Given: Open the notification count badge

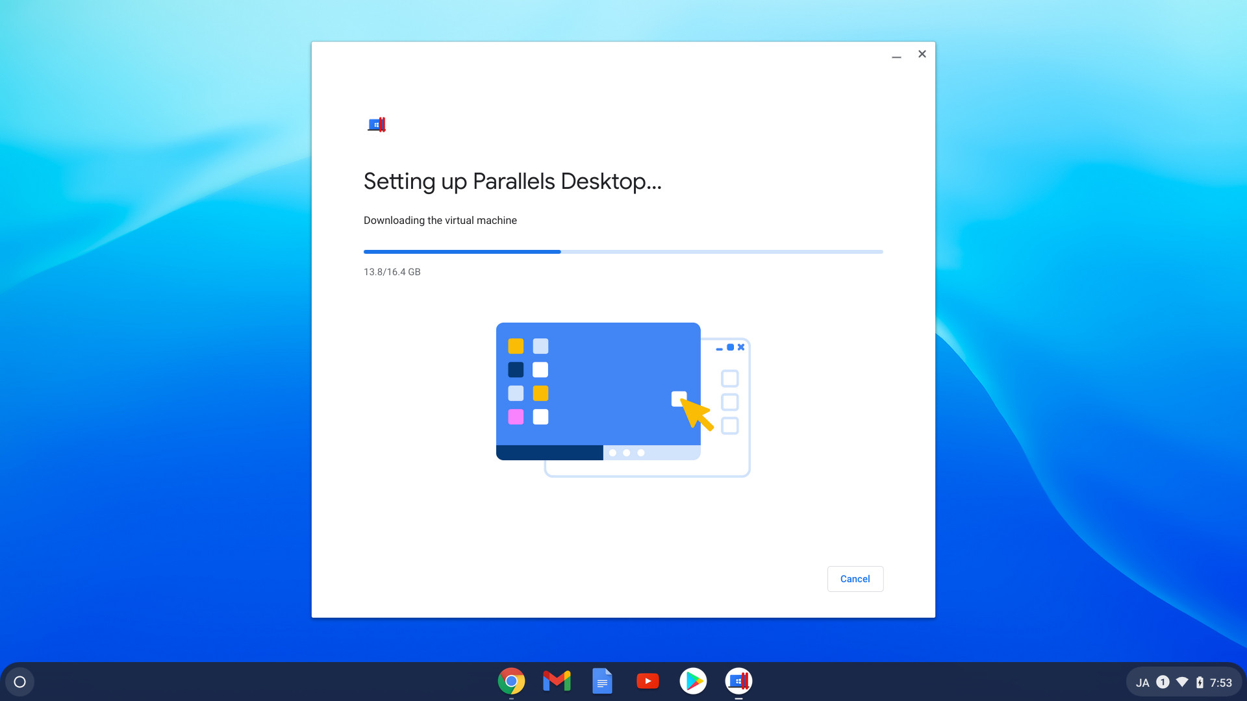Looking at the screenshot, I should 1163,682.
